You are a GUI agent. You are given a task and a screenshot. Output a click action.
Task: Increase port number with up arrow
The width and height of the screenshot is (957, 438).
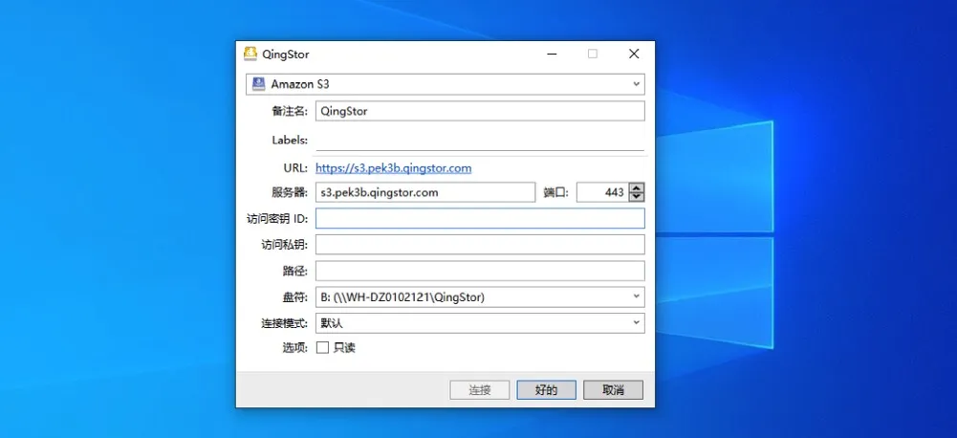click(637, 188)
